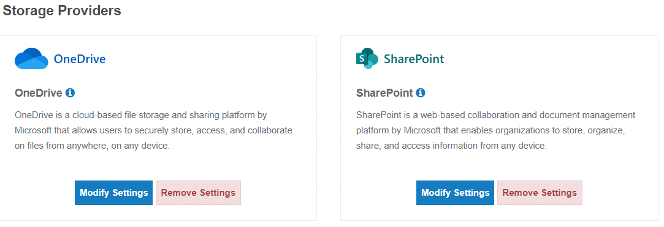This screenshot has height=227, width=664.
Task: Click the line 'platform by Microsoft that enables organizations'
Action: point(491,130)
